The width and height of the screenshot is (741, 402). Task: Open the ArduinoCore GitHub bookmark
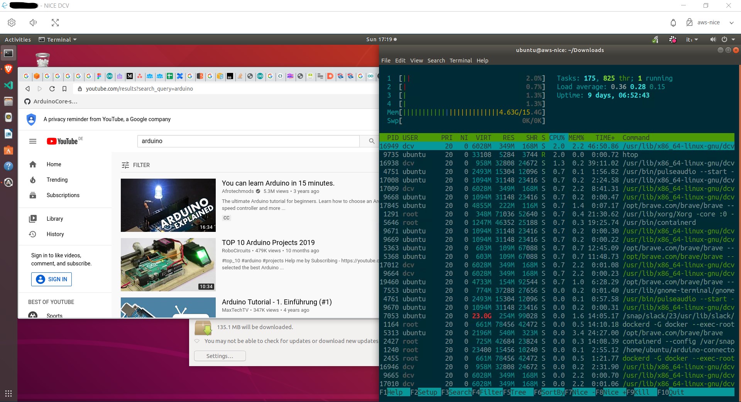51,101
